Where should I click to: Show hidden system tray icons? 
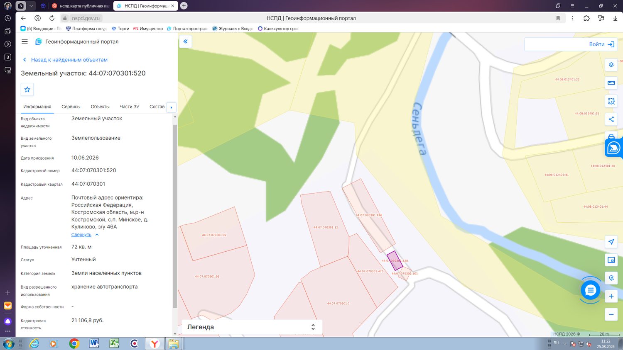pos(565,344)
